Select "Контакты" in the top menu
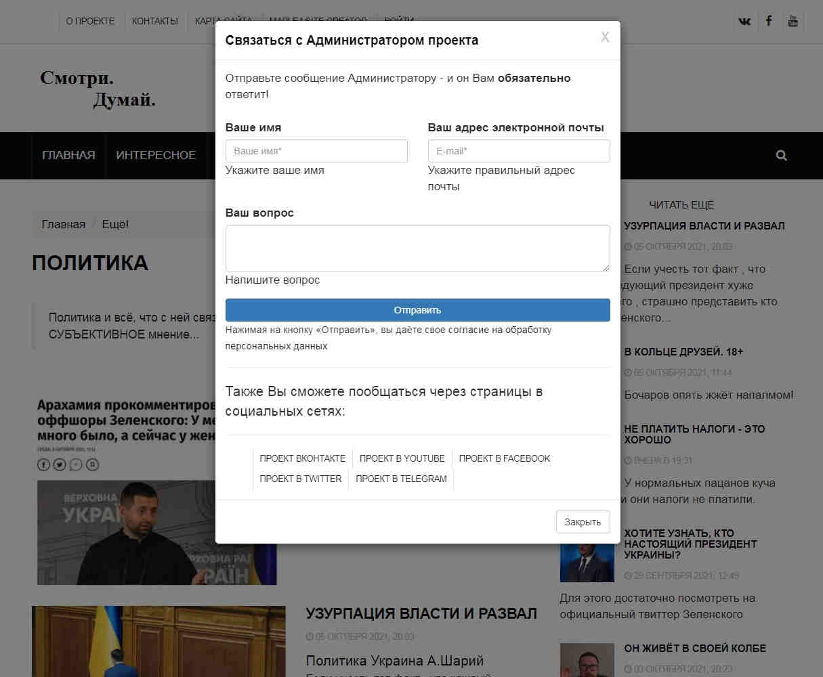Screen dimensions: 823x677 click(x=154, y=21)
